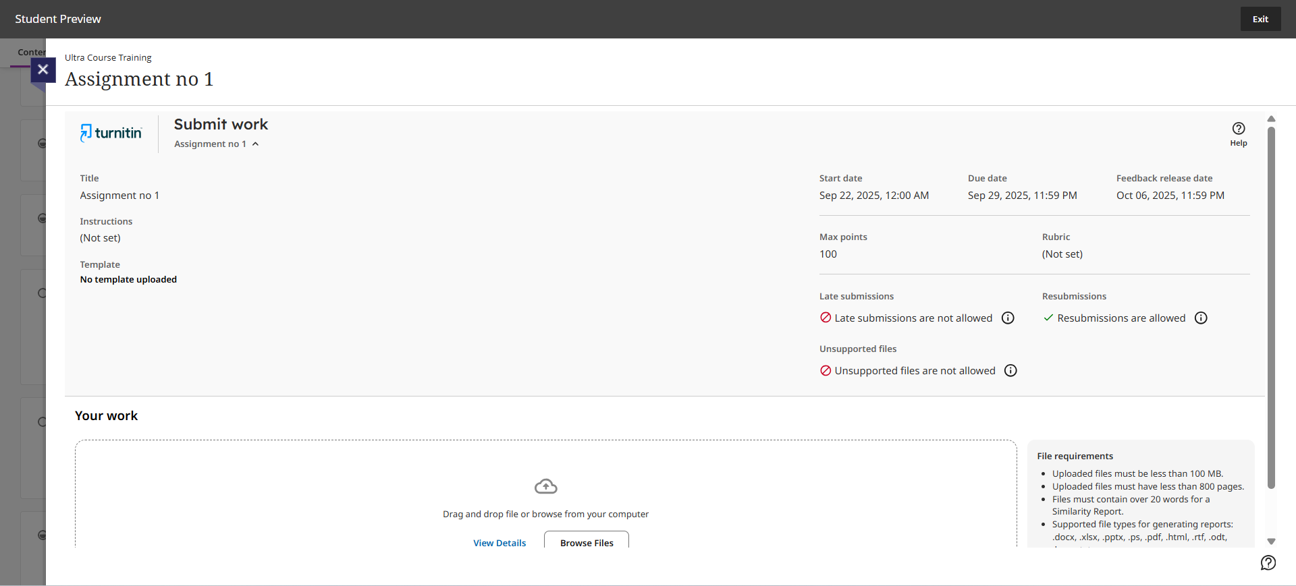The height and width of the screenshot is (586, 1296).
Task: Show info about late submissions
Action: (x=1008, y=318)
